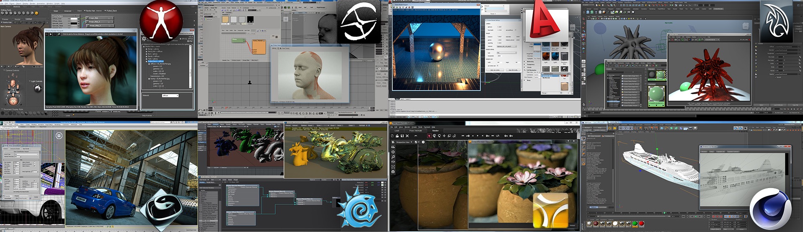The width and height of the screenshot is (803, 232).
Task: Click Select button in Maya attribute editor
Action: [762, 105]
